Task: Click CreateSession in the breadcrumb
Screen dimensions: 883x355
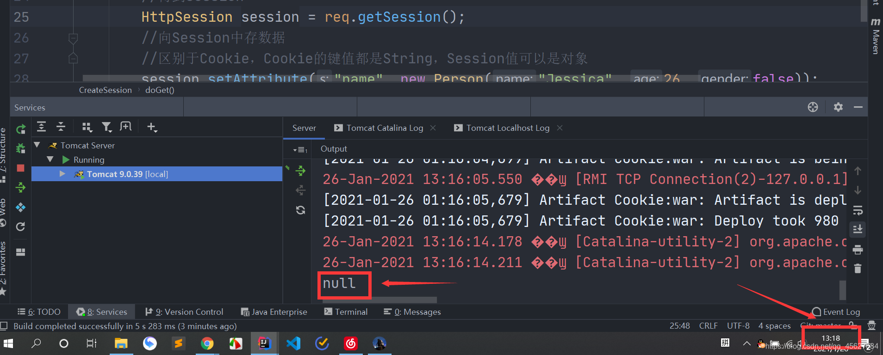Action: tap(105, 90)
